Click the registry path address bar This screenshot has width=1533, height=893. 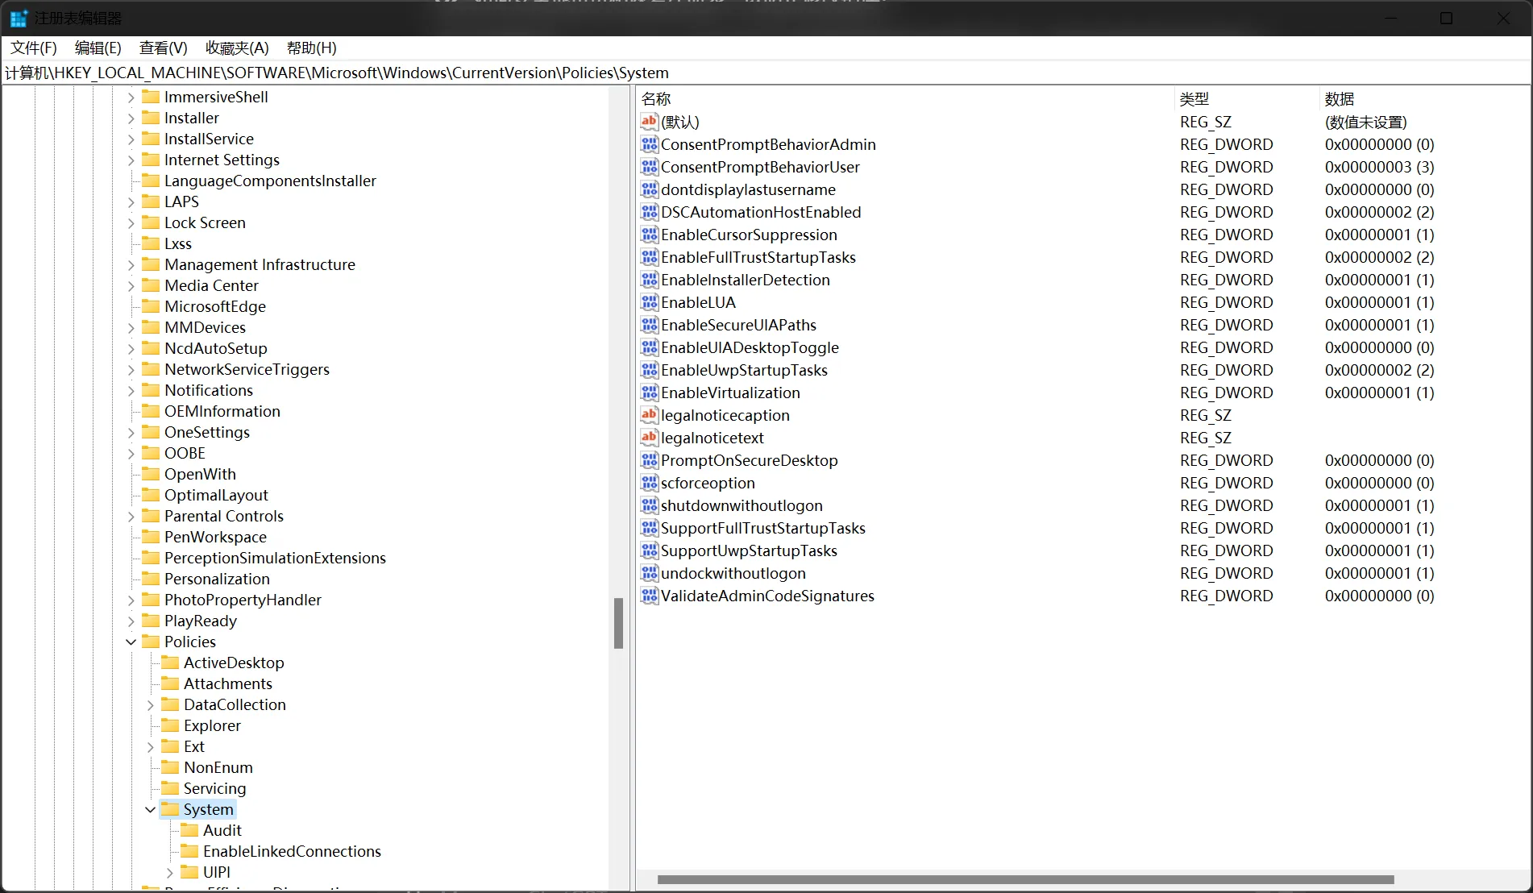(x=766, y=73)
